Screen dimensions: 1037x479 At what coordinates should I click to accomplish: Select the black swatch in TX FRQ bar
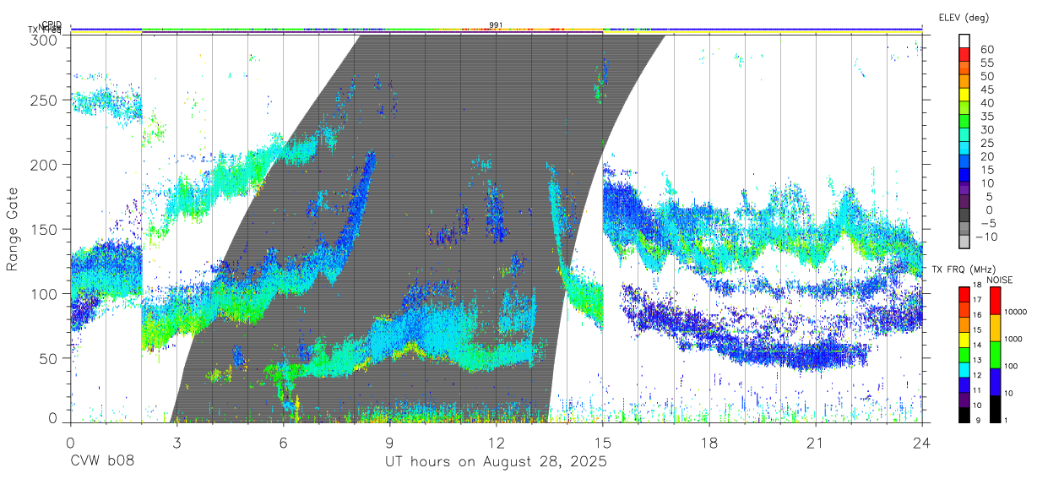[964, 413]
